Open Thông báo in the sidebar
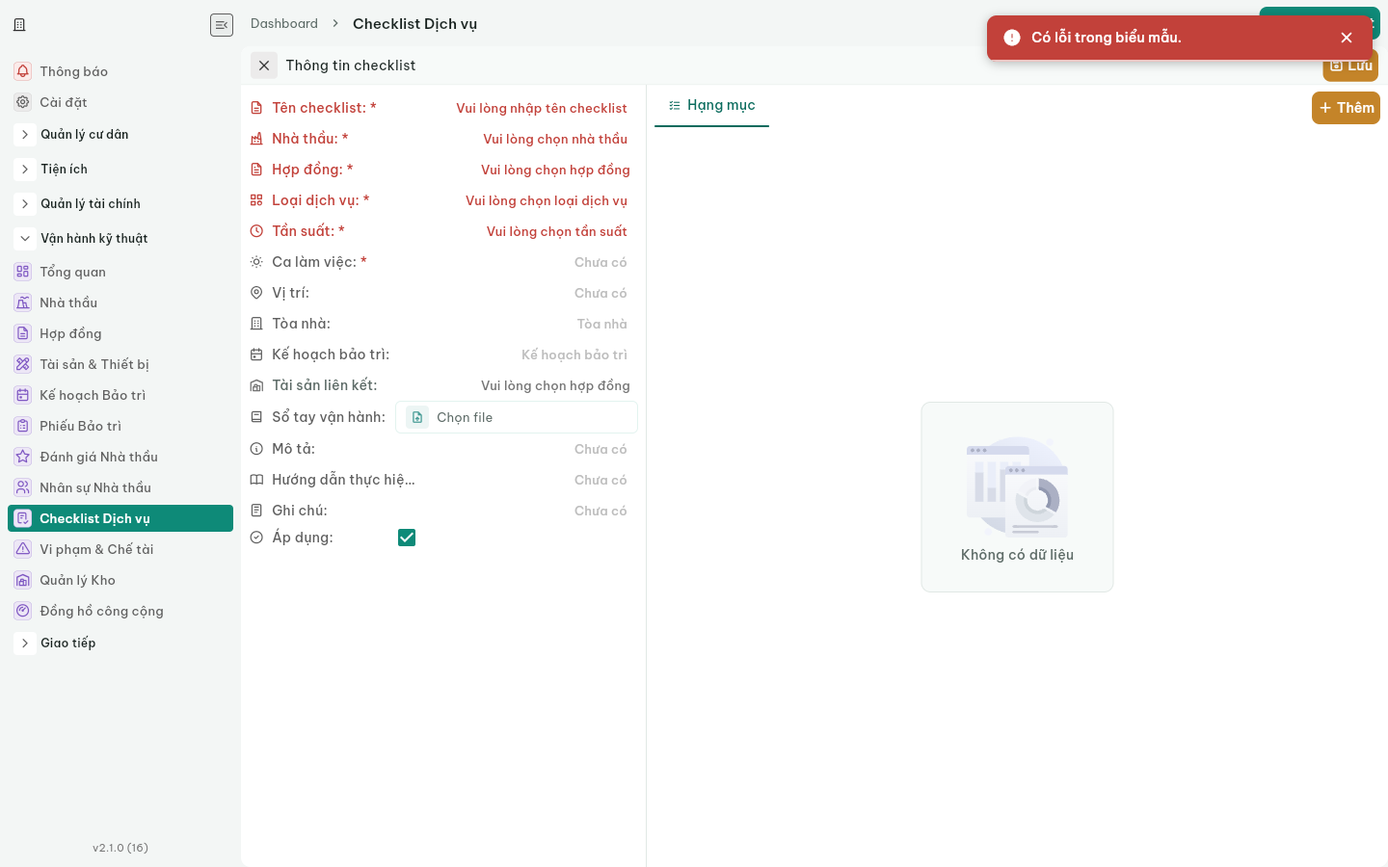 (x=120, y=71)
